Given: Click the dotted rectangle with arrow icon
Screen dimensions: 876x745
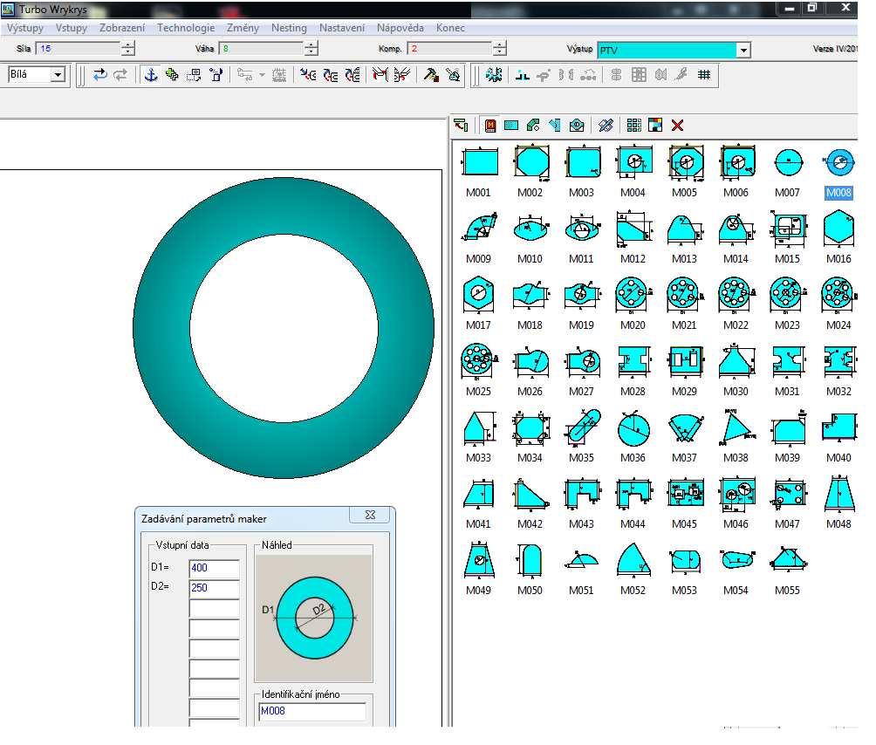Looking at the screenshot, I should 194,75.
